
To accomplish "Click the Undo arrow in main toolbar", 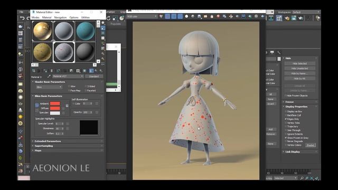I will click(x=22, y=18).
